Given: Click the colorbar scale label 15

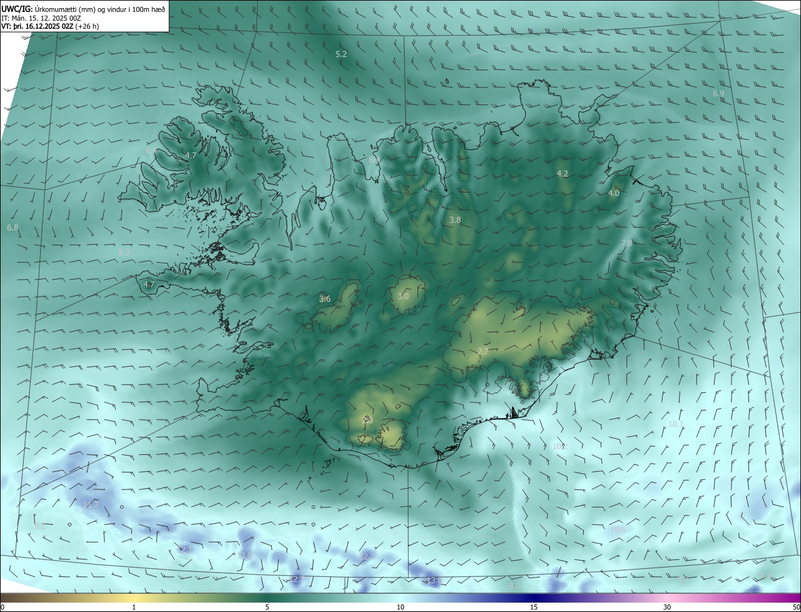Looking at the screenshot, I should [534, 607].
